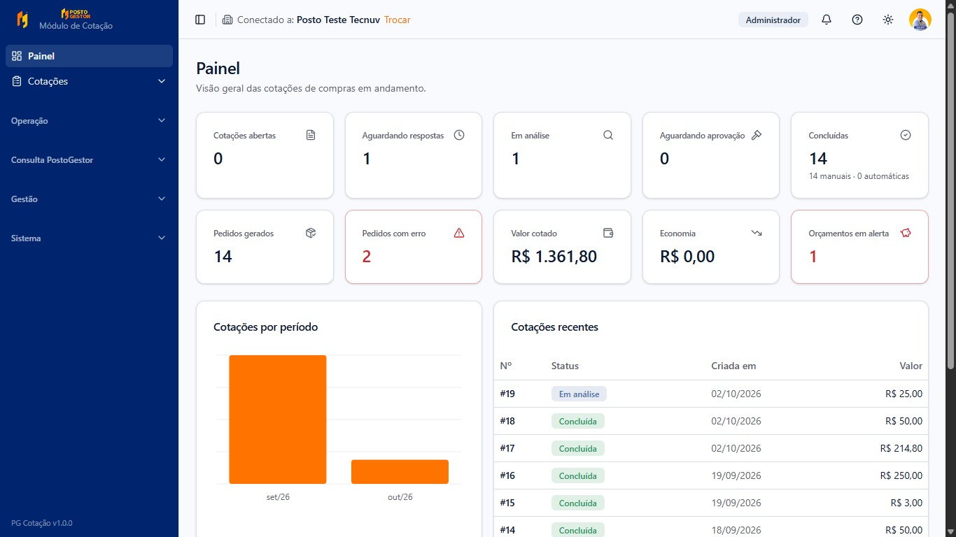956x537 pixels.
Task: Click the Status column header
Action: (x=565, y=366)
